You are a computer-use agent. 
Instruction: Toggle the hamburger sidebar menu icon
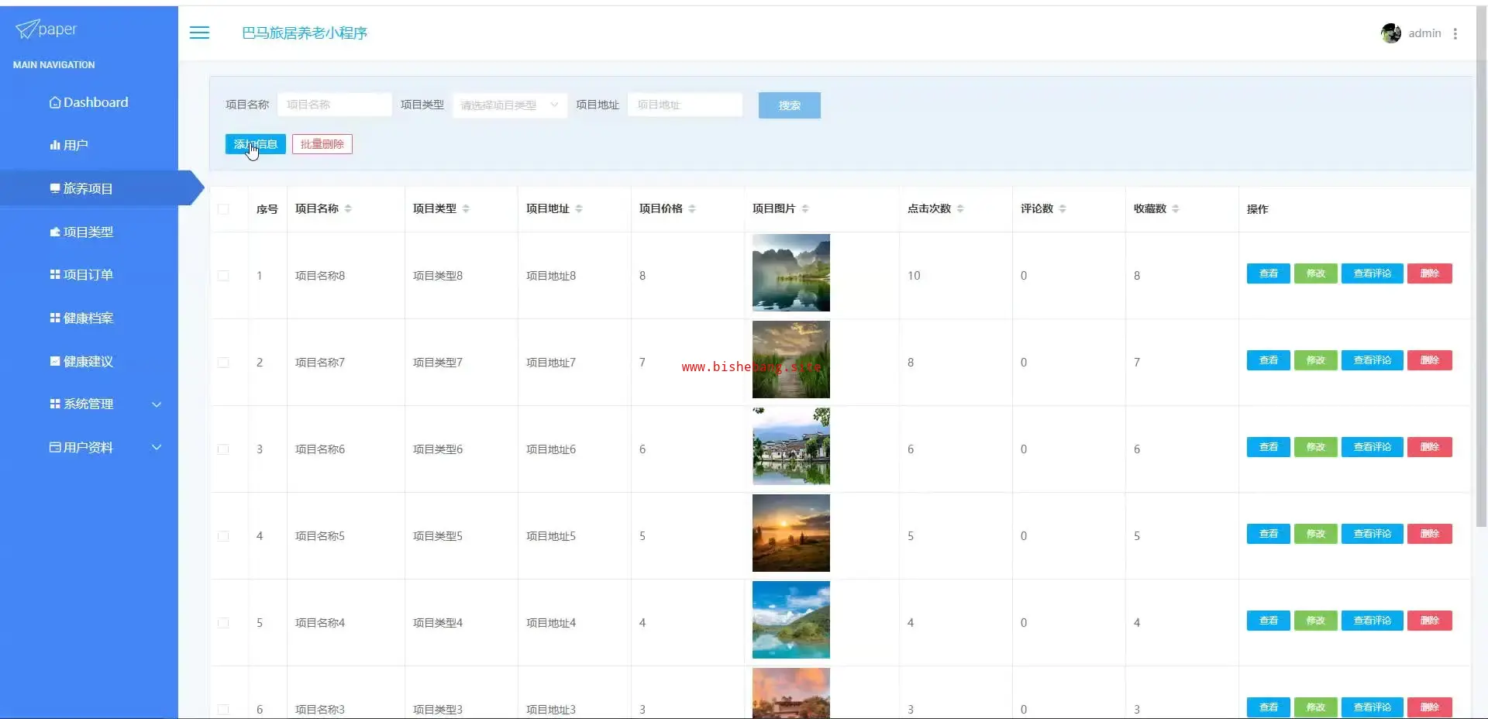[199, 33]
